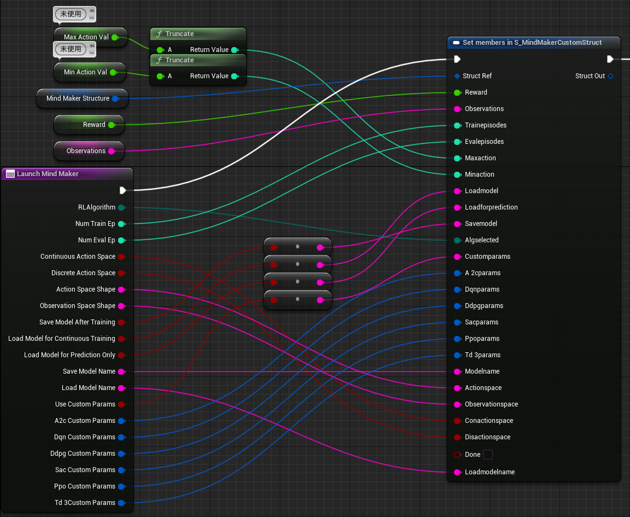This screenshot has height=517, width=630.
Task: Select the Mind Maker Structure variable node
Action: coord(78,98)
